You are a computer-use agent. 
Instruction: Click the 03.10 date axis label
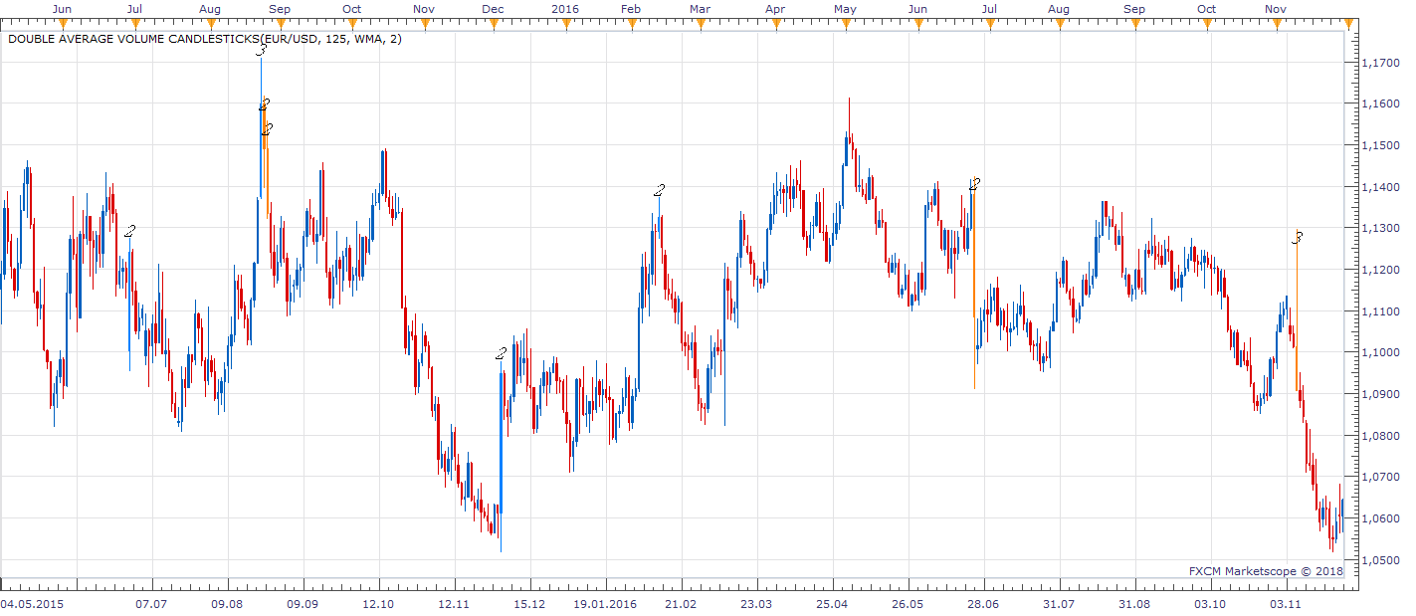(x=1210, y=604)
